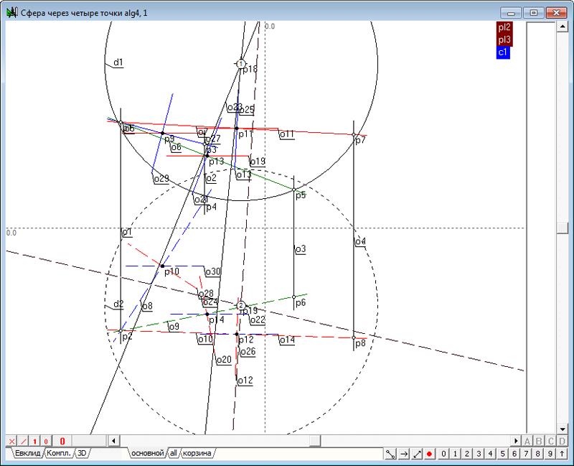Click digit button 0 in bottom toolbar

[443, 454]
